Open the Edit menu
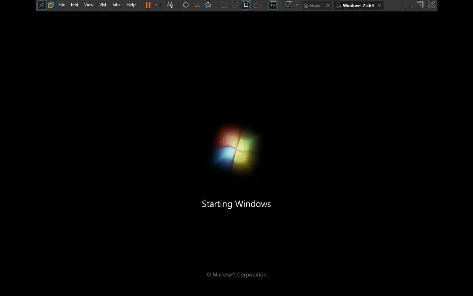Screen dimensions: 473x296 coord(75,5)
